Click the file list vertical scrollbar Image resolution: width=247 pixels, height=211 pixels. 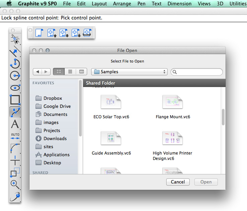point(223,117)
